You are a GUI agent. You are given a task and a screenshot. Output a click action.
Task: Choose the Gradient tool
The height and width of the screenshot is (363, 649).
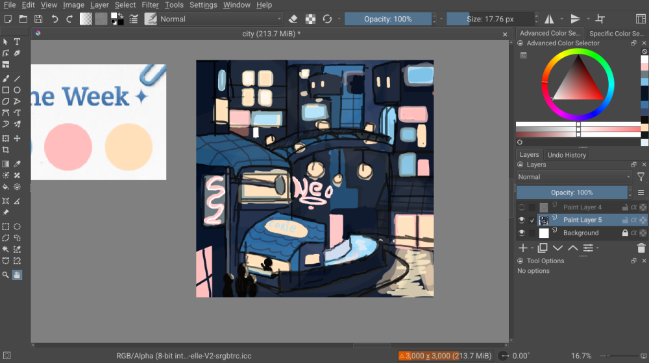[x=6, y=164]
